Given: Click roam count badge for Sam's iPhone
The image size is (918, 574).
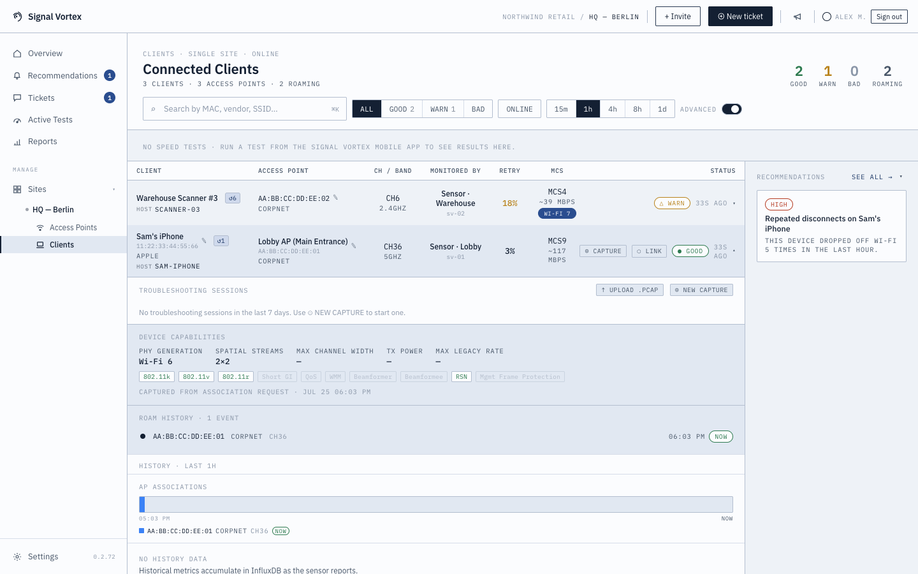Looking at the screenshot, I should coord(221,241).
